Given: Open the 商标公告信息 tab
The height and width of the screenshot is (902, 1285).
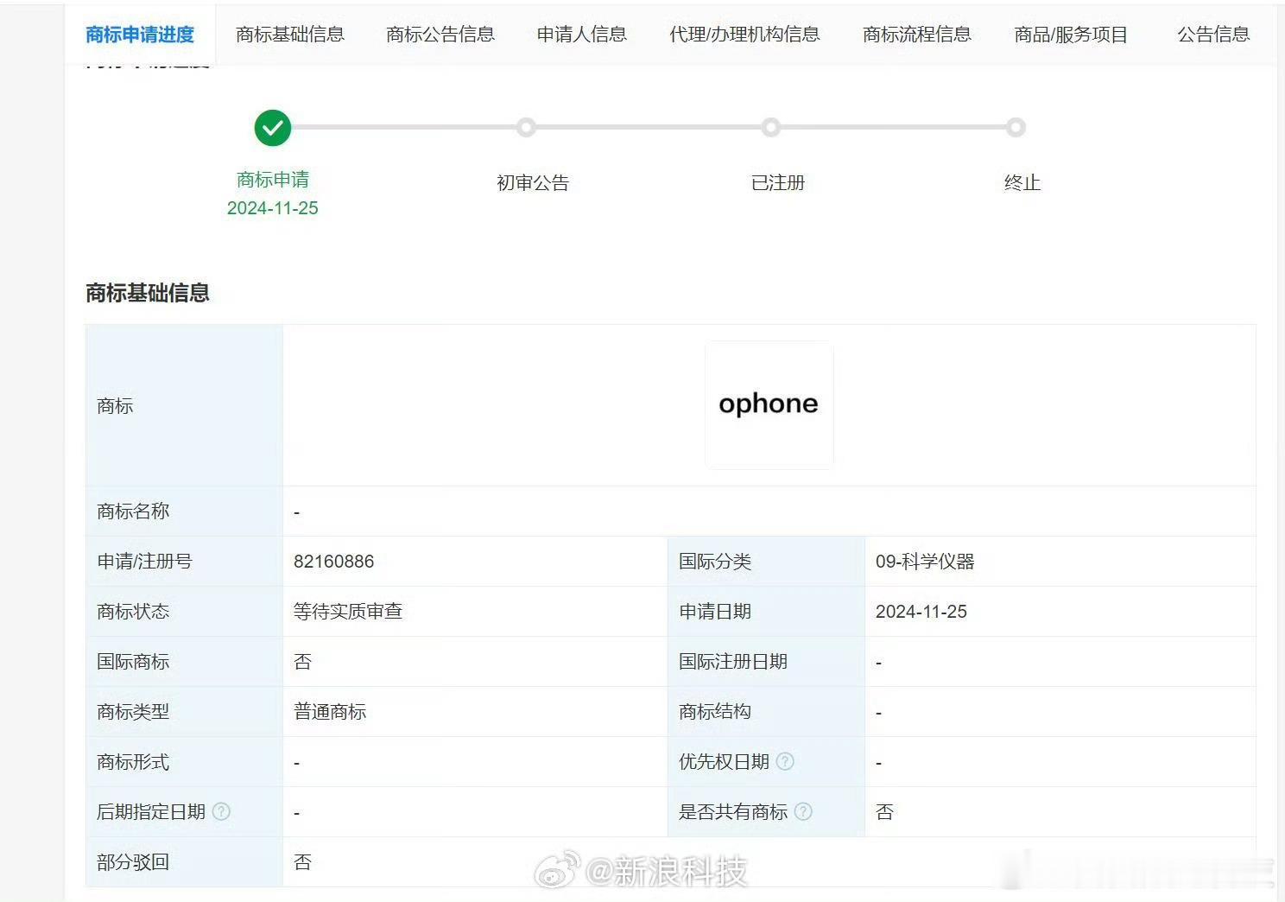Looking at the screenshot, I should (x=440, y=35).
